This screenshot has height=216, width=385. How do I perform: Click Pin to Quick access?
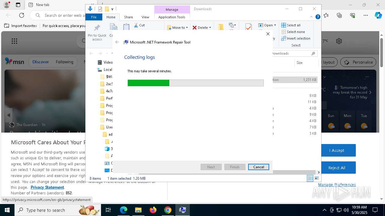tap(97, 33)
